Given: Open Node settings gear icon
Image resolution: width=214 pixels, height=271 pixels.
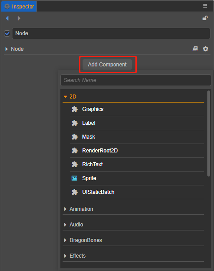Looking at the screenshot, I should tap(206, 49).
